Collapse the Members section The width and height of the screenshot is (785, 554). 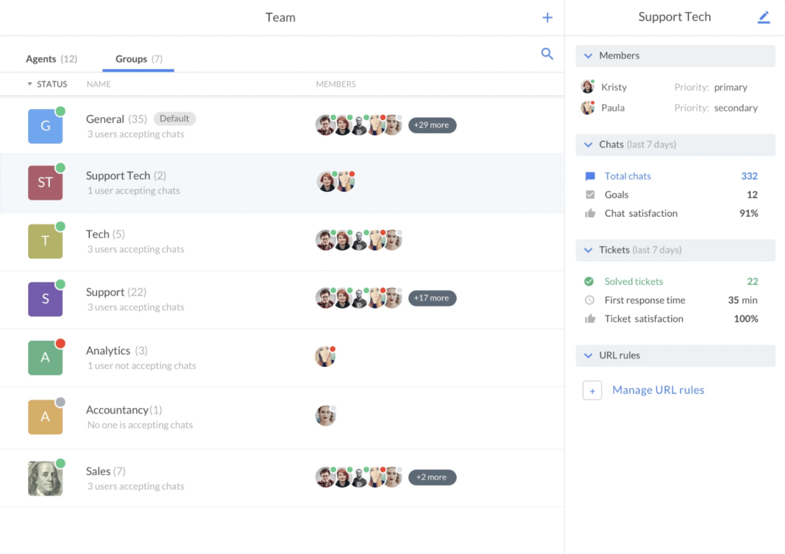tap(588, 56)
